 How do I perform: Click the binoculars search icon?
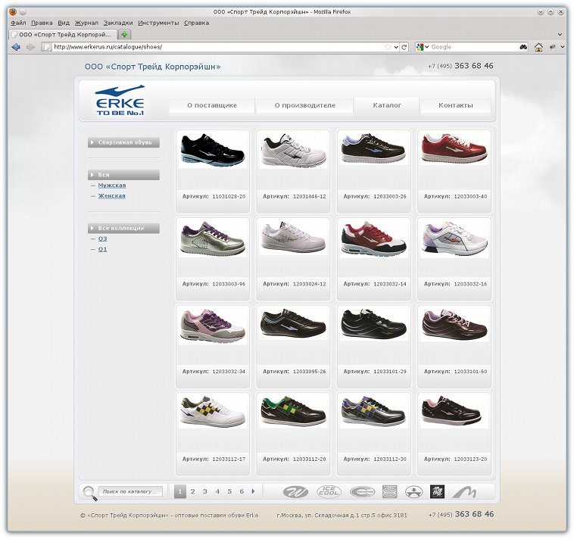[x=523, y=47]
